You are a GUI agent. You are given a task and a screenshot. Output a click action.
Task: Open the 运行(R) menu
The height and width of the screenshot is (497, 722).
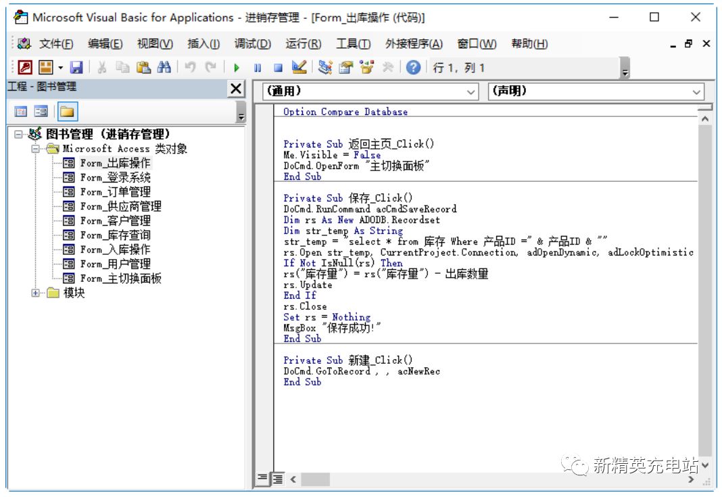click(x=303, y=44)
